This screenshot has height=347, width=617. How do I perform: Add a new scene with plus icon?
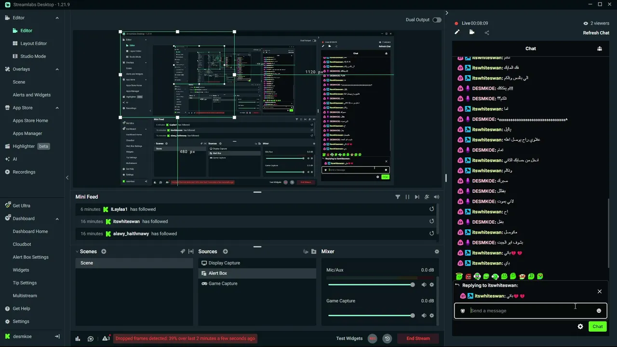(104, 252)
